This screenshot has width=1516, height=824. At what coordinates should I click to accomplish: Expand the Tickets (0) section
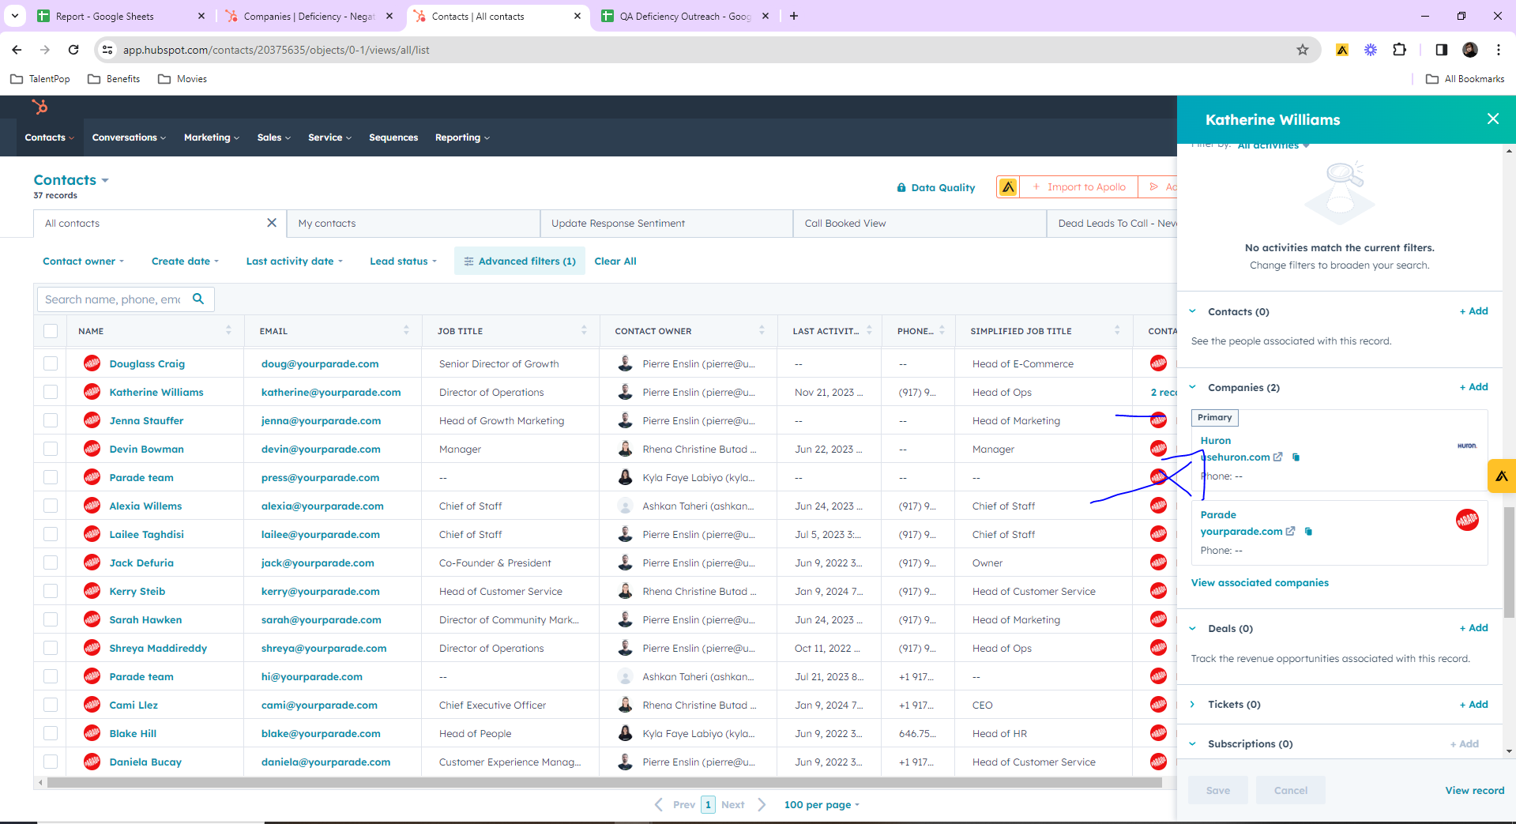pyautogui.click(x=1193, y=704)
